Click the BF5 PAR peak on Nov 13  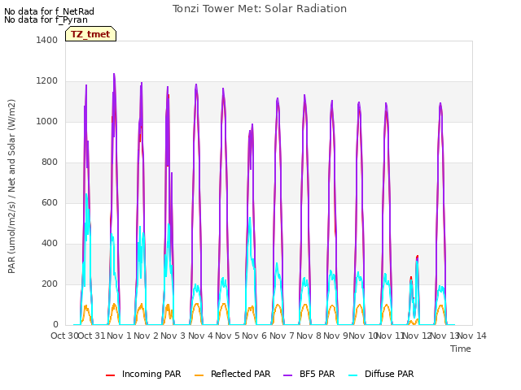tap(440, 104)
